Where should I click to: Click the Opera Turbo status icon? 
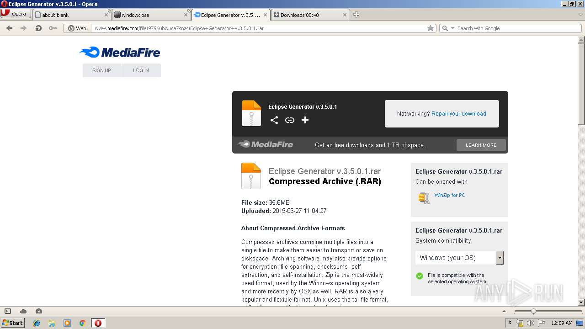pyautogui.click(x=39, y=311)
